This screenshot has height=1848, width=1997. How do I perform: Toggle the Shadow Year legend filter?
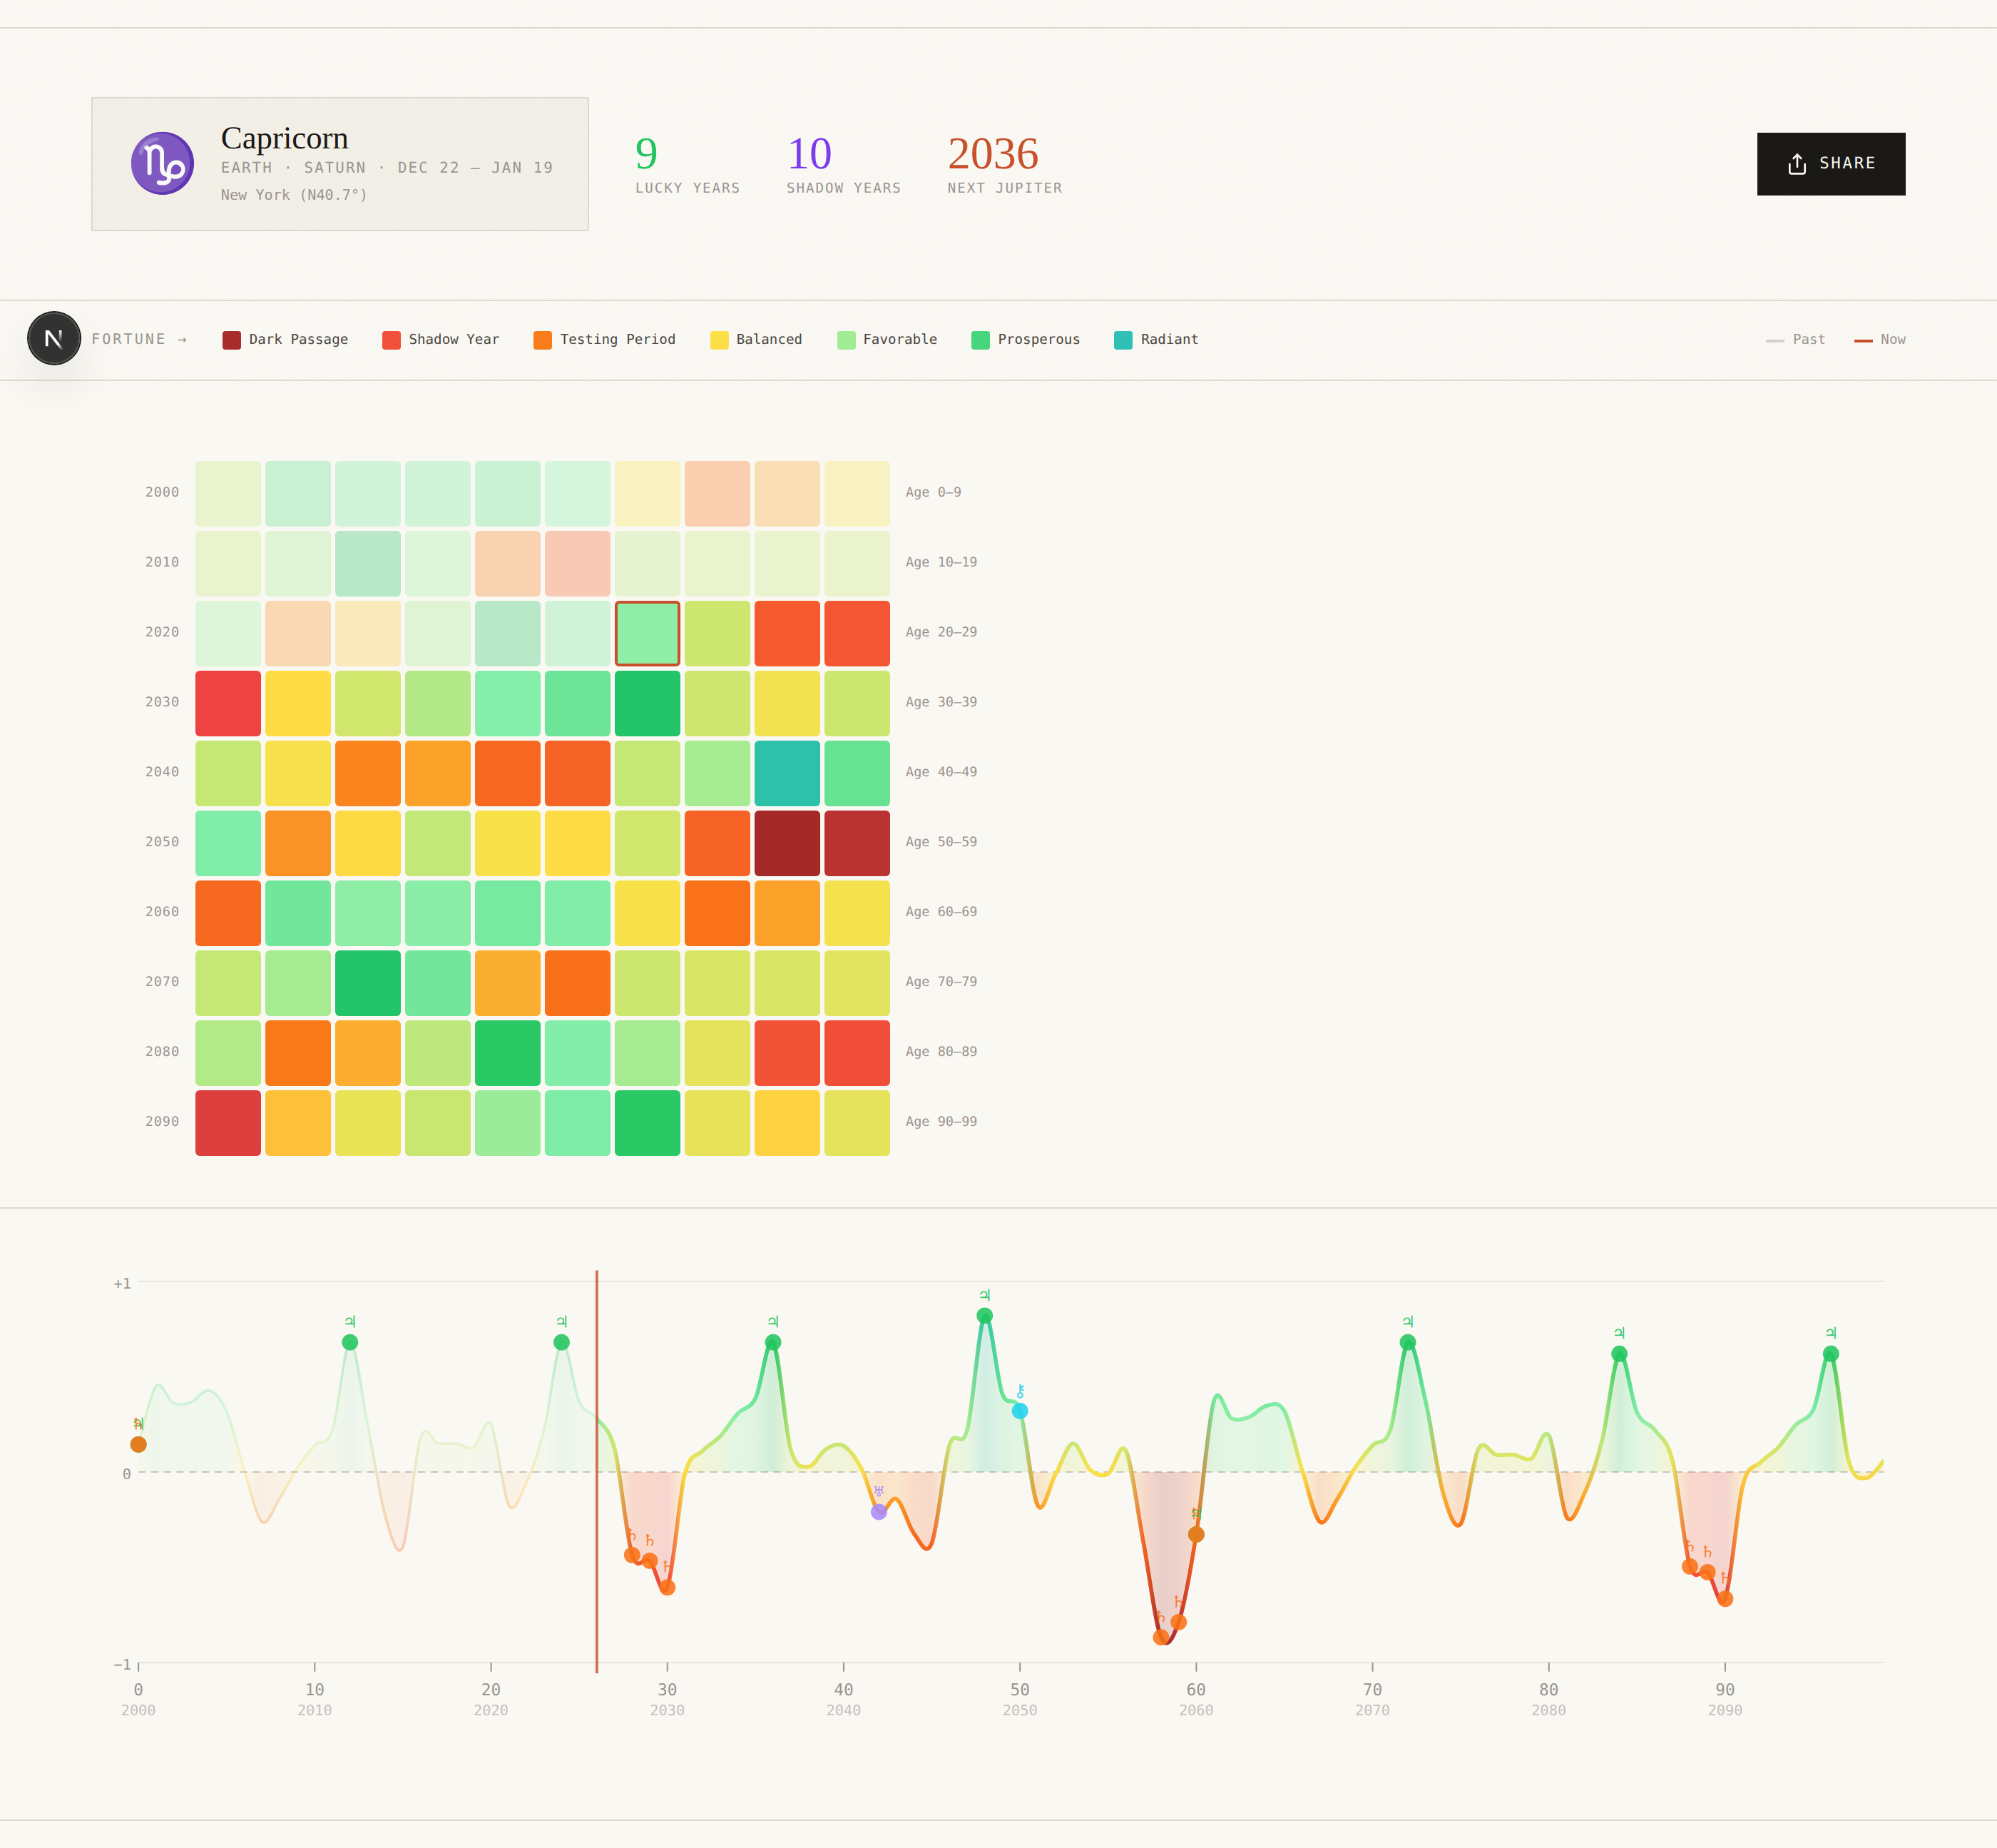pos(441,340)
